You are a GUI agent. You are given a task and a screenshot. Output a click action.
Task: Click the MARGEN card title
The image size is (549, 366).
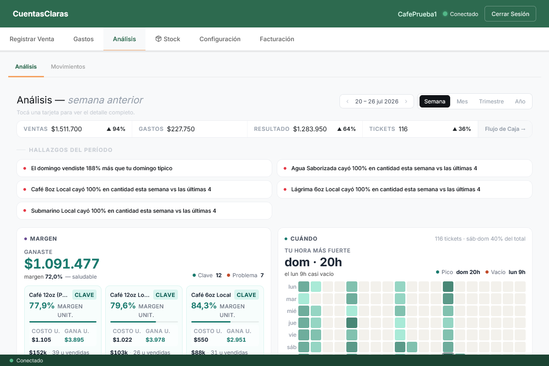(43, 239)
